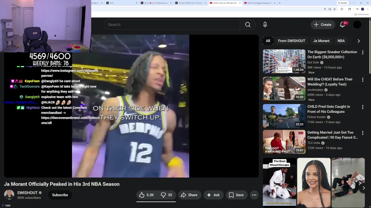This screenshot has width=371, height=208.
Task: Open SWISHOUT channel name link
Action: [x=27, y=193]
